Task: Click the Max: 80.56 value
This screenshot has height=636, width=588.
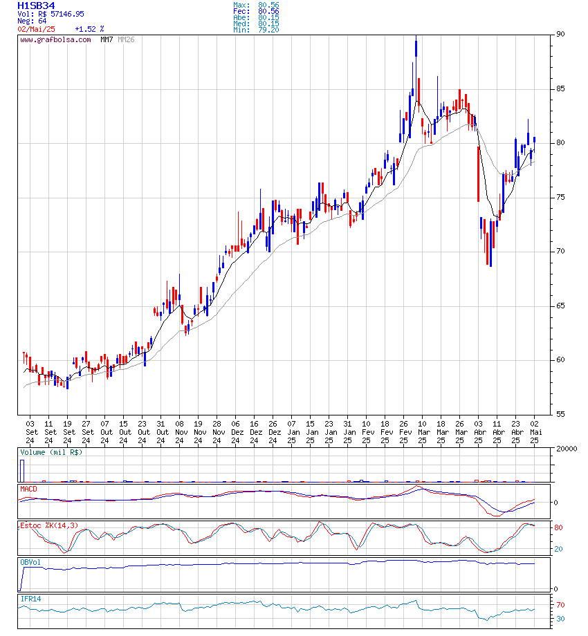Action: pos(256,6)
